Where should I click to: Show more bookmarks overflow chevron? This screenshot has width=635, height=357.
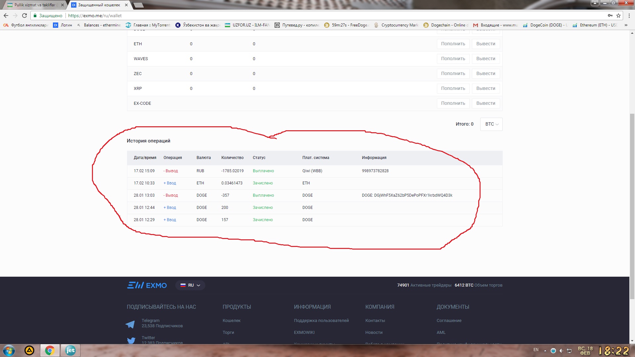[x=626, y=25]
